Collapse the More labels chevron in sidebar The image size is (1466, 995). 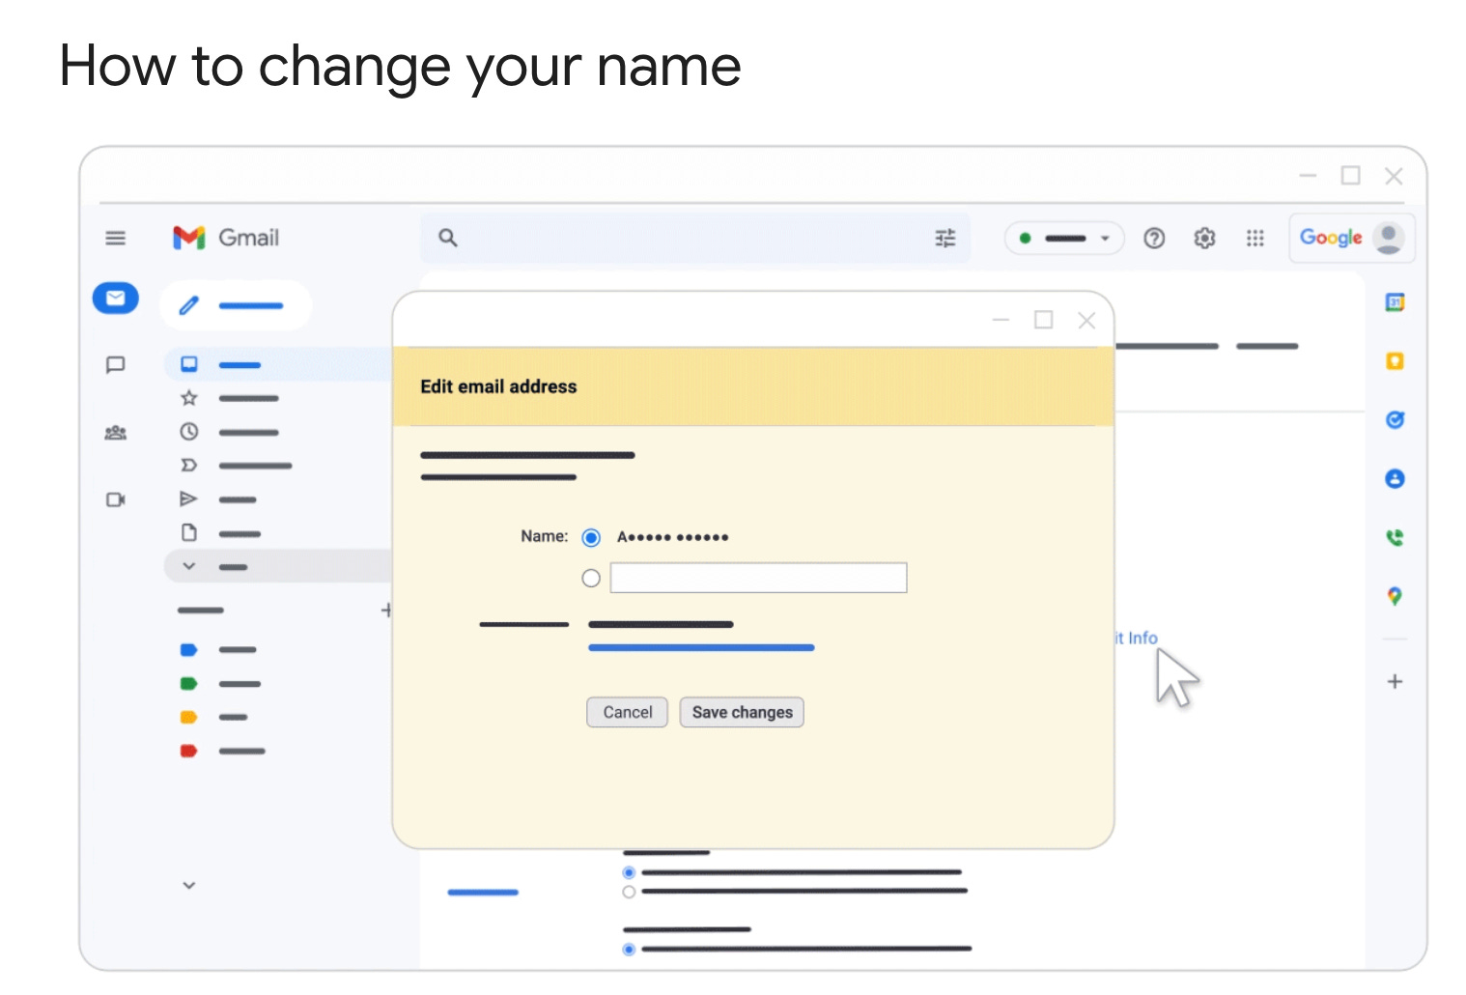[x=189, y=566]
